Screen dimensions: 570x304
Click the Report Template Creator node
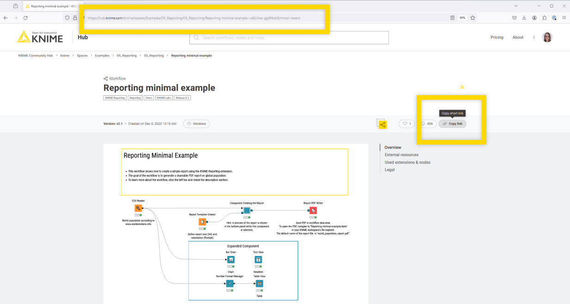[202, 222]
